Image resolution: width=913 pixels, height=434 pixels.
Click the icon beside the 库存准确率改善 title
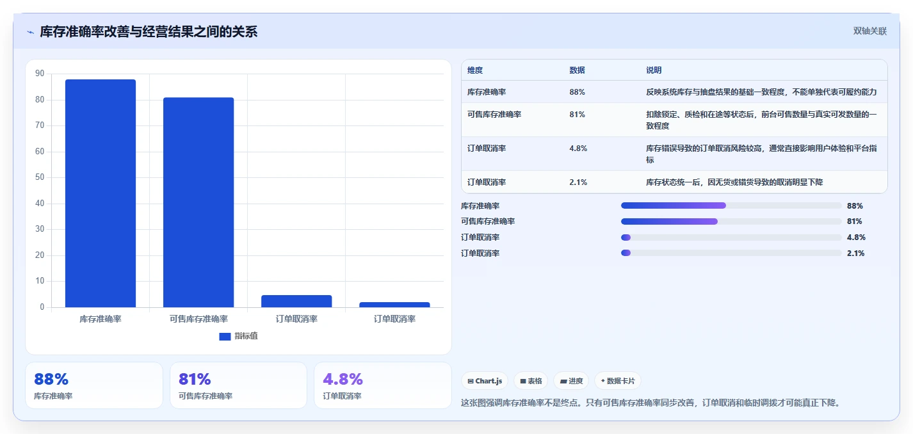(30, 32)
